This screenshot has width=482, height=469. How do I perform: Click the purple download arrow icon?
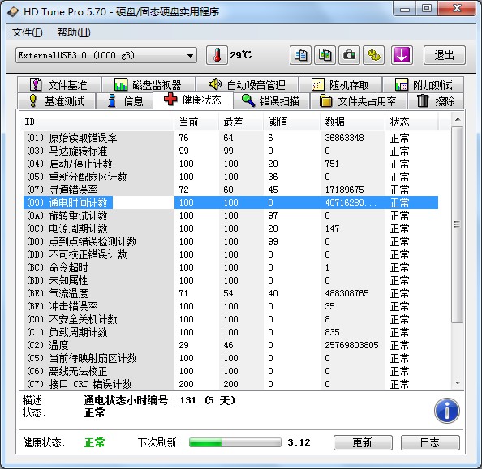(402, 55)
